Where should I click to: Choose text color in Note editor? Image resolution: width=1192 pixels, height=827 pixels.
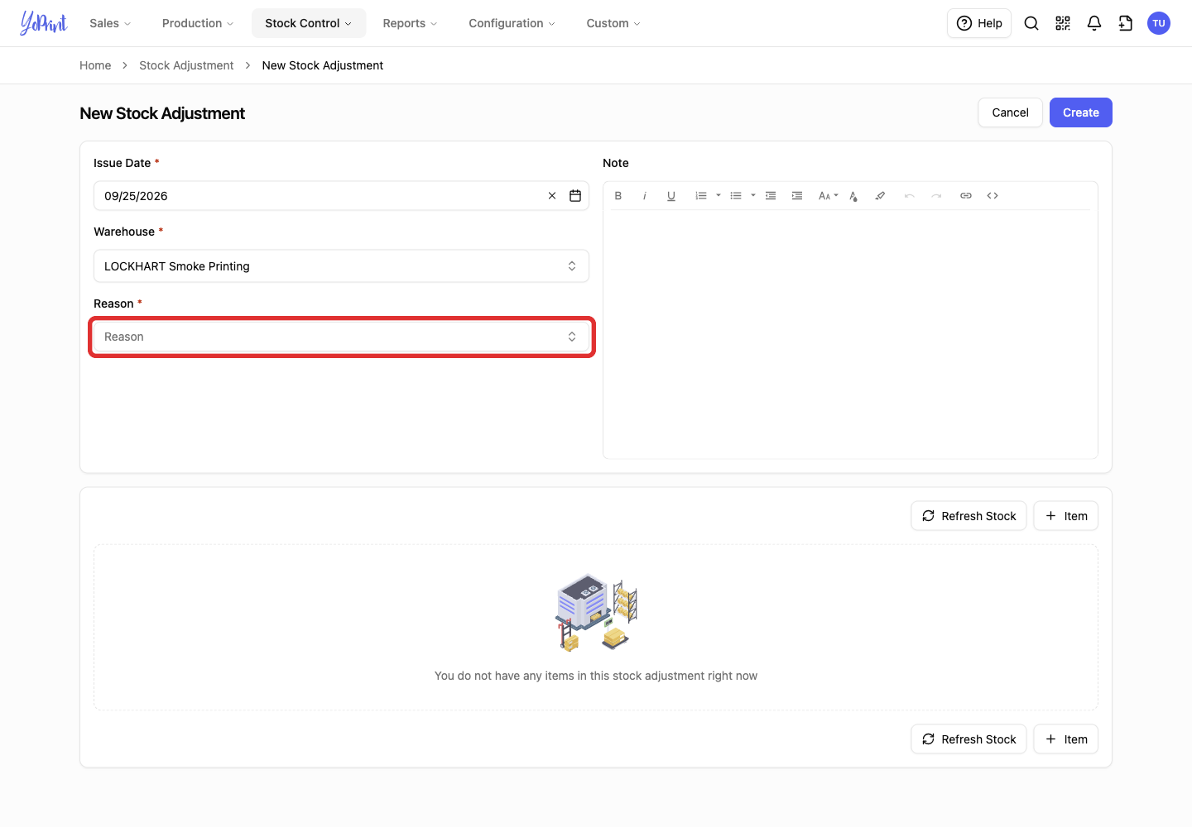853,196
